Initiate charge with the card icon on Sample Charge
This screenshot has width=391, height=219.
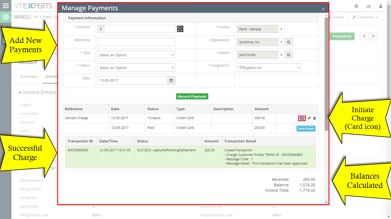(302, 118)
